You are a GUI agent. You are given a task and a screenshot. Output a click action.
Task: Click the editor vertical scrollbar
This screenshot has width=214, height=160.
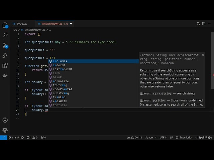(x=212, y=61)
